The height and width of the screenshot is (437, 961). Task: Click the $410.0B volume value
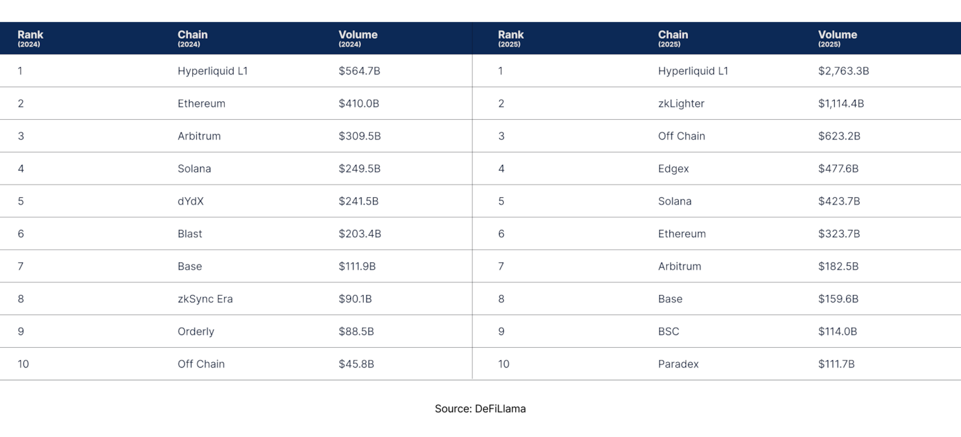(x=359, y=104)
